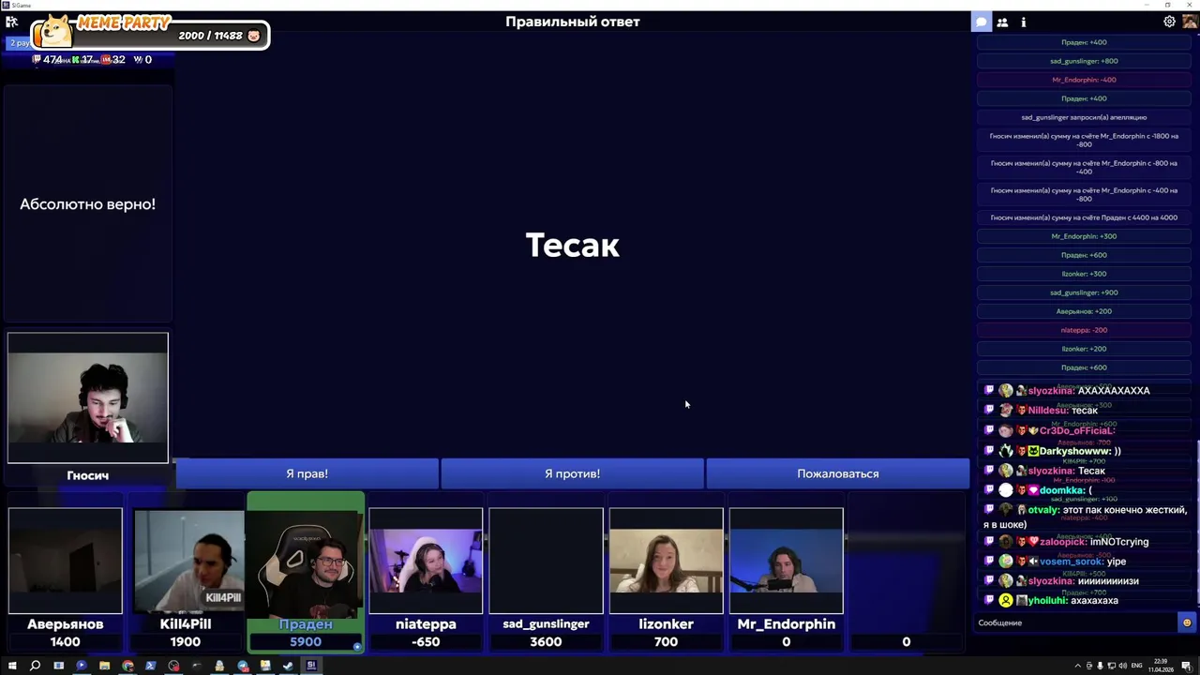Open the chat panel tab
Screen dimensions: 1200x675
pyautogui.click(x=982, y=22)
